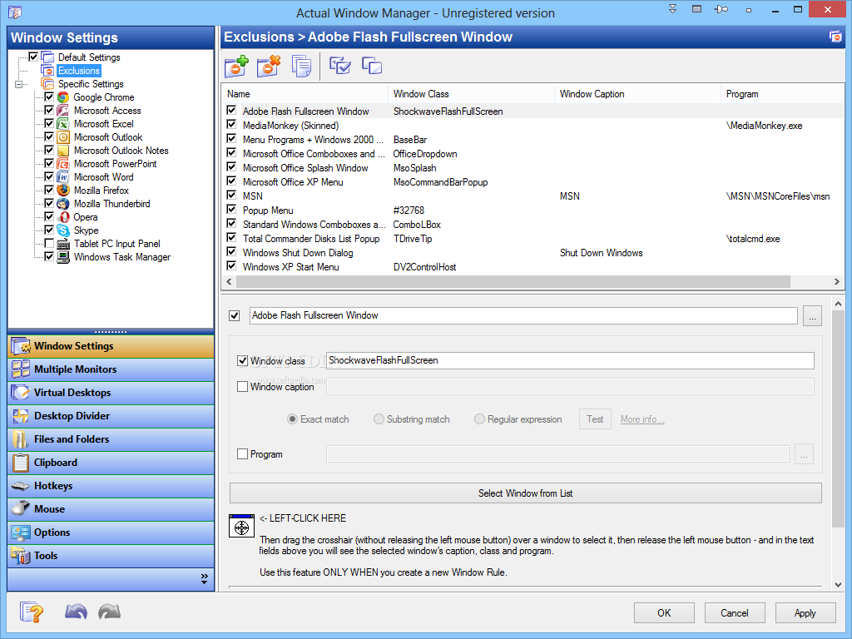Select the MSN exclusion row
The image size is (852, 639).
(532, 196)
